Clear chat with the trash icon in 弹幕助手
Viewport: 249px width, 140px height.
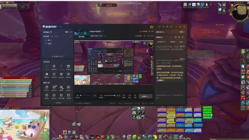[181, 46]
